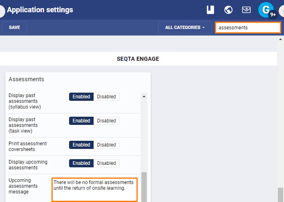Click the page scroll-up arrow
Screen dimensions: 284x202
pyautogui.click(x=281, y=39)
